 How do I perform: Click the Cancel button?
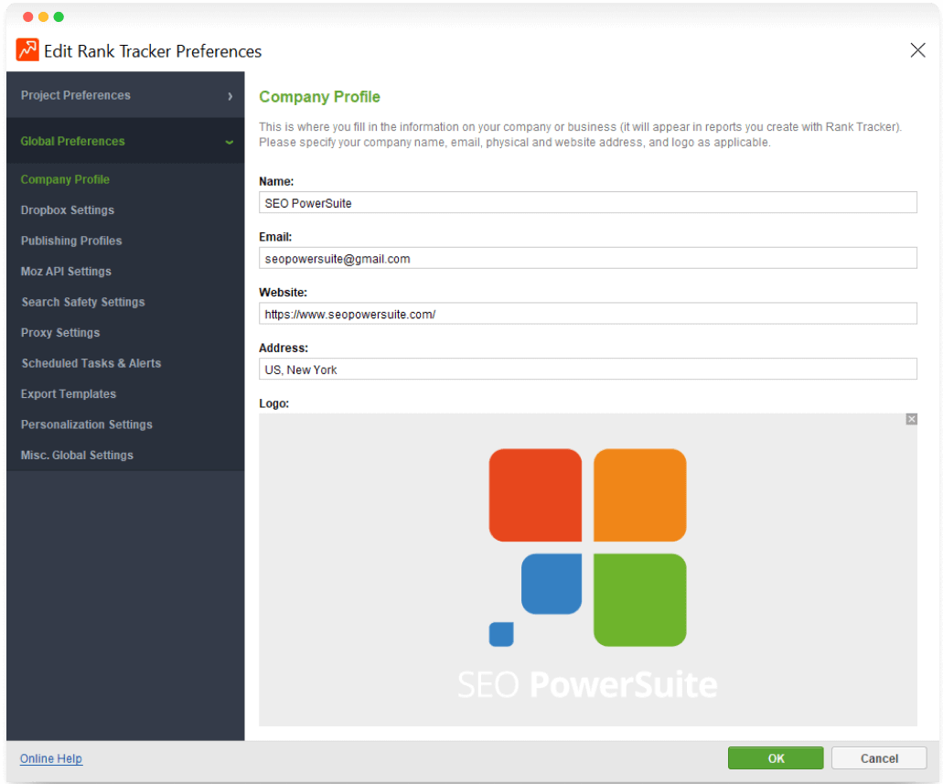[879, 758]
